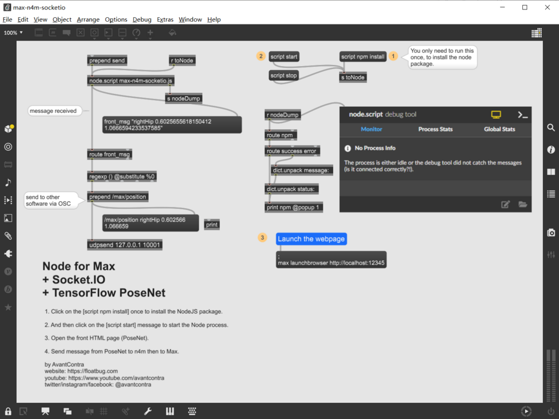Open the images browser in left sidebar
Screen dimensions: 559x419
tap(8, 218)
